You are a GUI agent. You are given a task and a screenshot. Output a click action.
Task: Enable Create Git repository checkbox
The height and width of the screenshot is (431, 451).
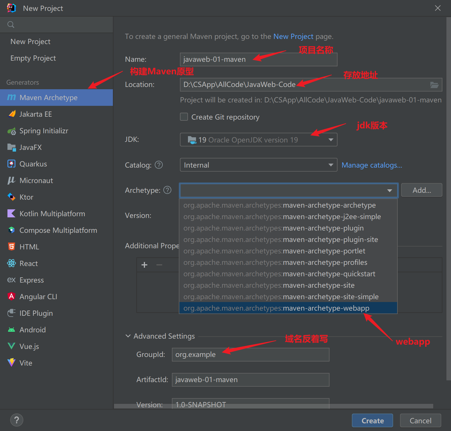point(184,117)
